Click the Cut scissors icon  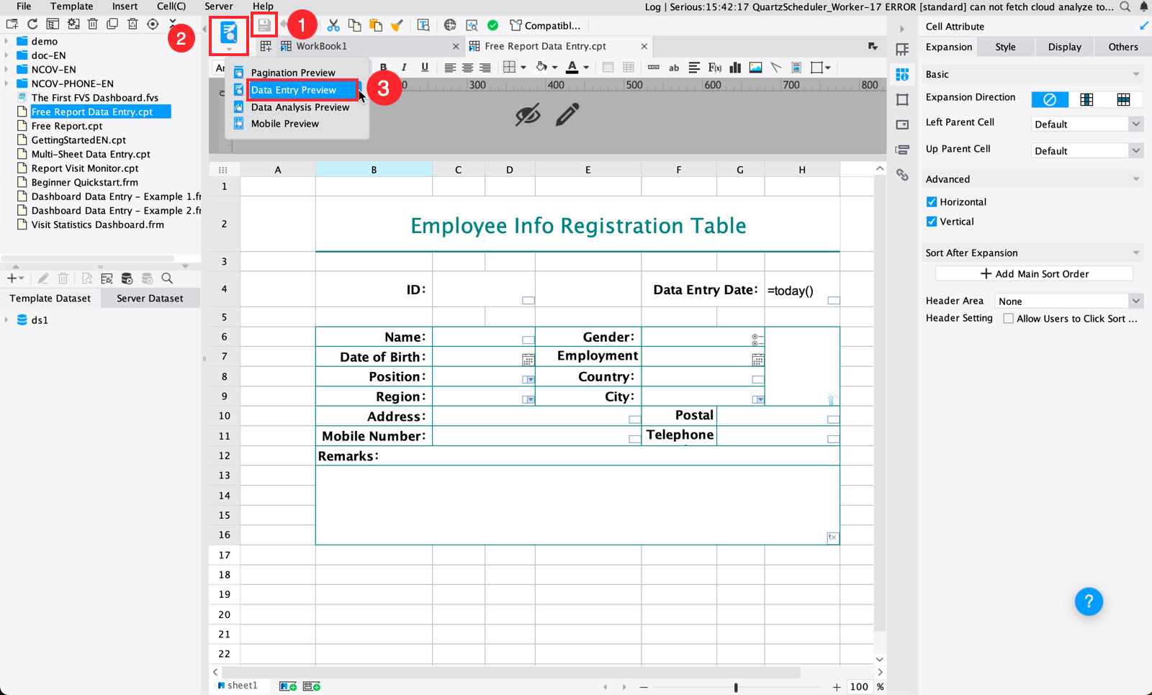click(x=333, y=25)
